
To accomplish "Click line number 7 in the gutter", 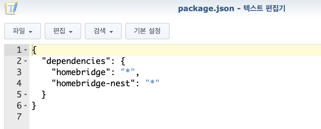I will [x=19, y=116].
